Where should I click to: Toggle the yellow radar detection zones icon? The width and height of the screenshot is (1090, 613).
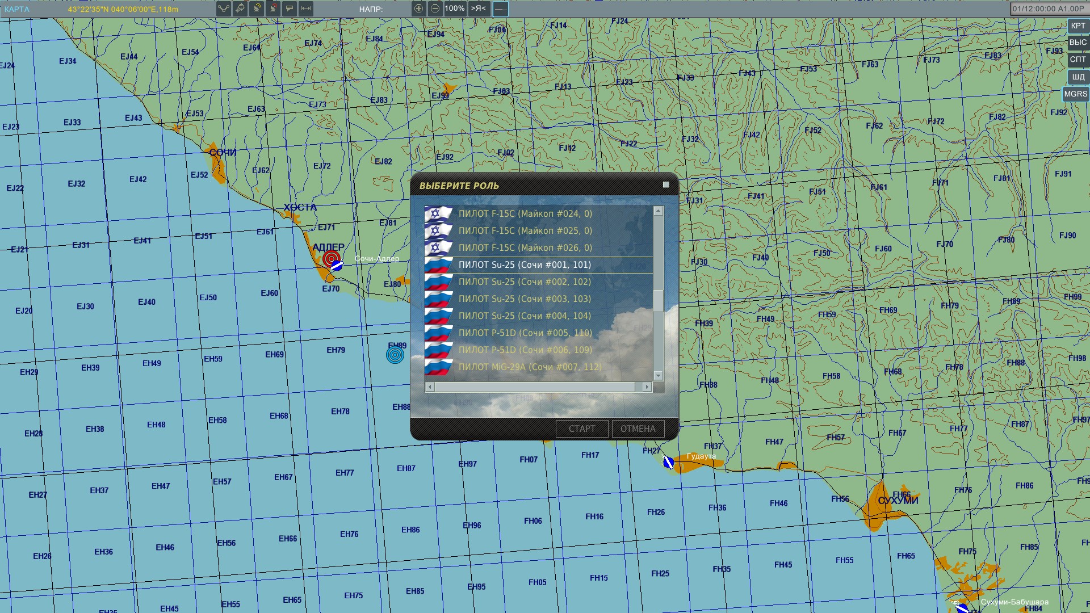[257, 9]
